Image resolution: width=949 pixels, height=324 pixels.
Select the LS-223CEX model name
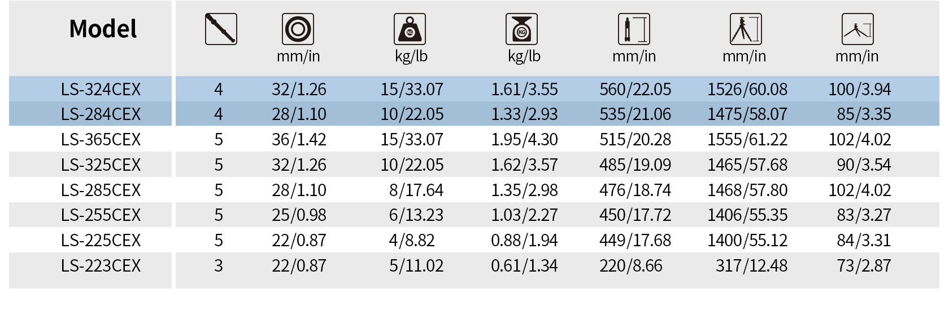coord(101,265)
